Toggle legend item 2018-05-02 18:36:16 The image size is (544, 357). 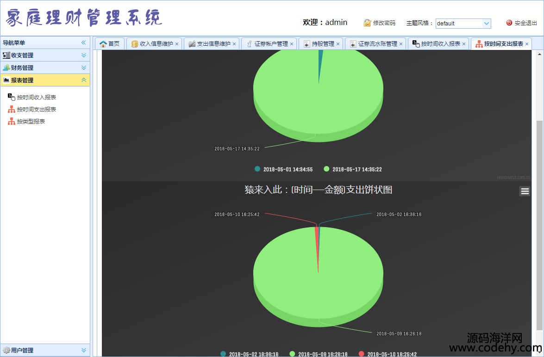click(250, 354)
